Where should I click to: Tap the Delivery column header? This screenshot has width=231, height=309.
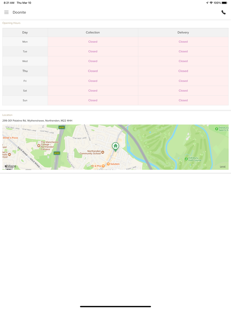(183, 32)
